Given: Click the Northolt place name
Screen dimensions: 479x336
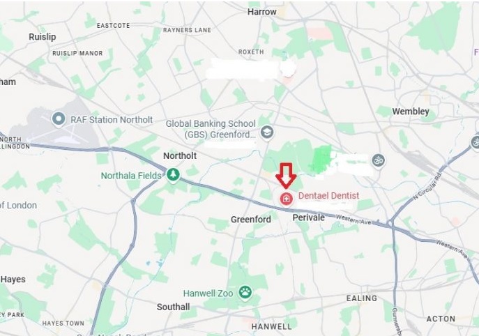Looking at the screenshot, I should point(180,155).
